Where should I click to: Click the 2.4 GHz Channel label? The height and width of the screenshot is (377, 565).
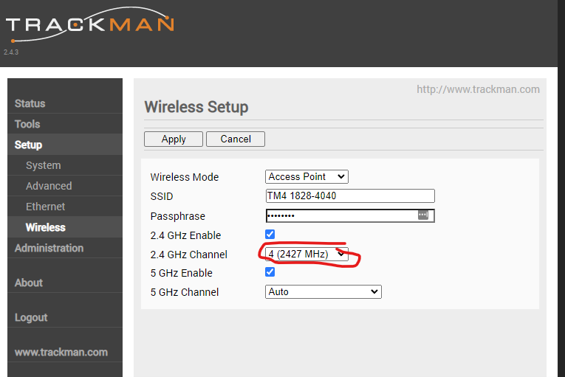(x=189, y=255)
